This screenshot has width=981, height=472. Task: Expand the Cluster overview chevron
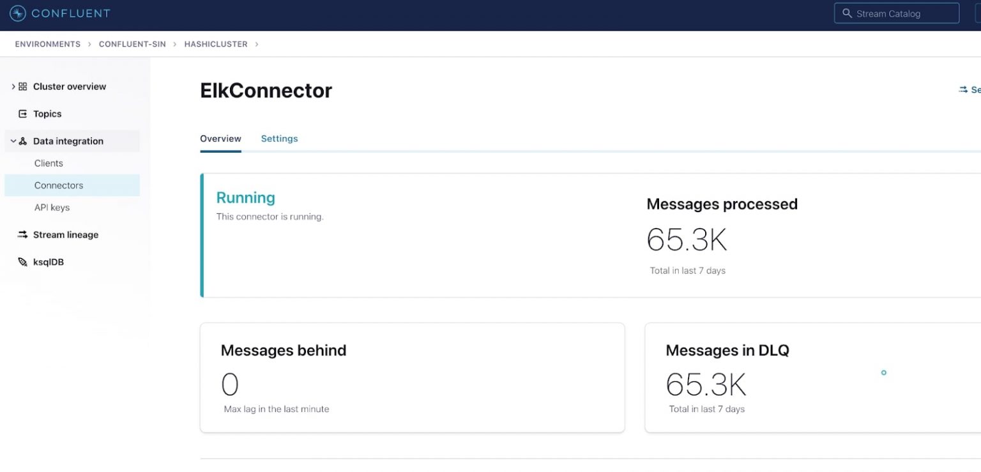click(13, 86)
